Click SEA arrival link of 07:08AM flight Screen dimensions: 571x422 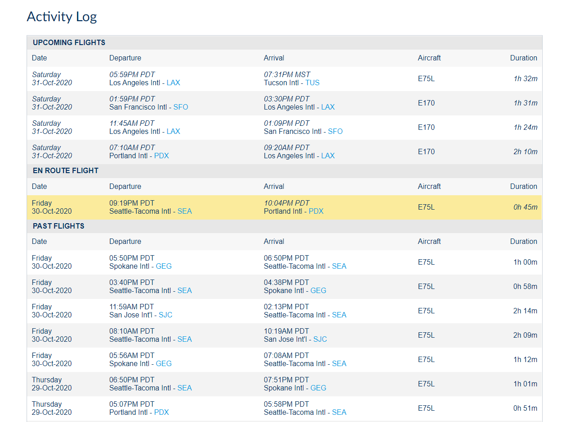click(x=339, y=364)
